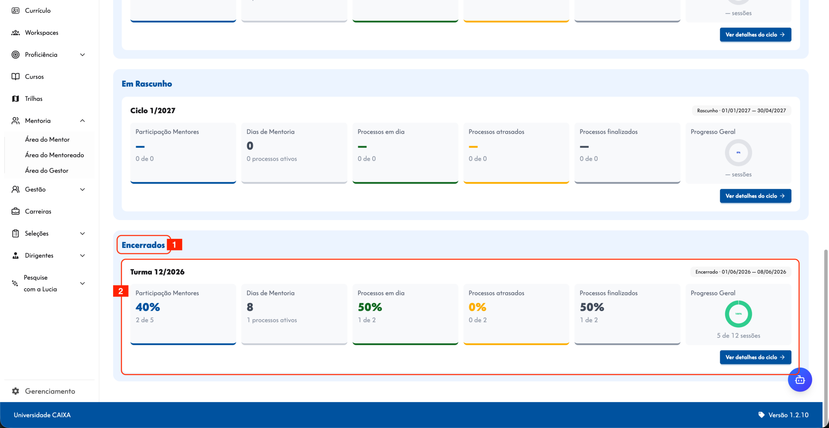View details of Ciclo 1/2027
This screenshot has width=829, height=428.
click(755, 196)
